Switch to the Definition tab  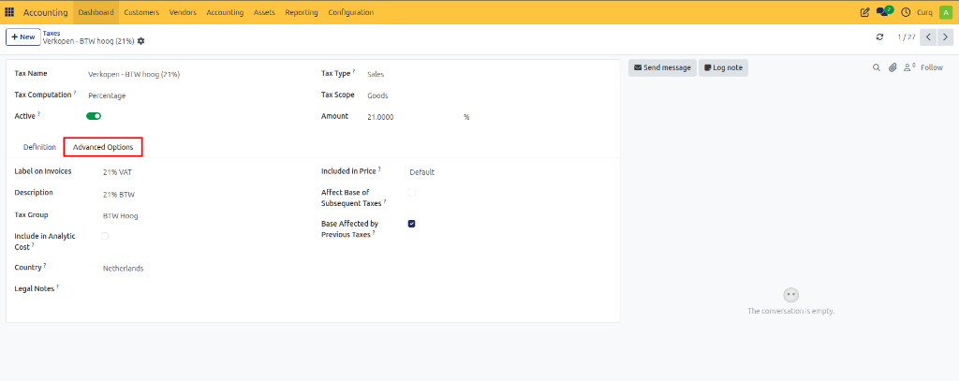pyautogui.click(x=39, y=147)
